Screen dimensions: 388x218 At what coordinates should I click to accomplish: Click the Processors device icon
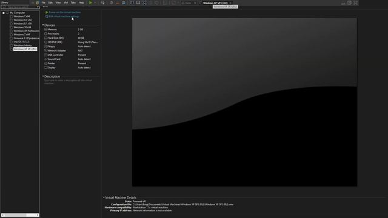point(45,34)
